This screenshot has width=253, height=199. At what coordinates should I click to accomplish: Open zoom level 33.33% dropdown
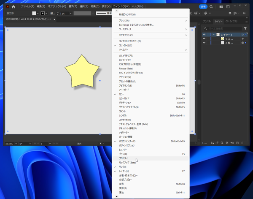click(16, 144)
